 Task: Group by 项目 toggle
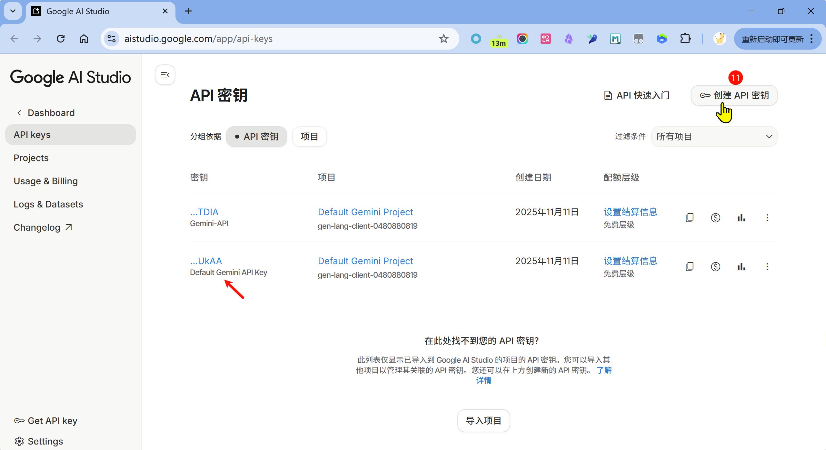pos(309,137)
